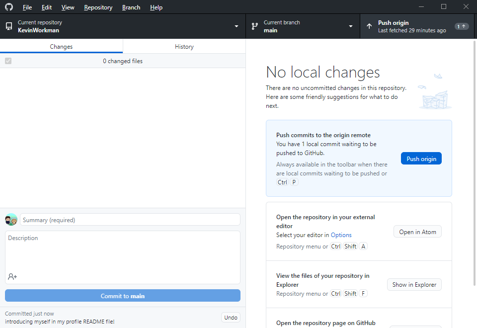Screen dimensions: 477x328
Task: Click the GitHub octocat logo icon
Action: click(x=9, y=6)
